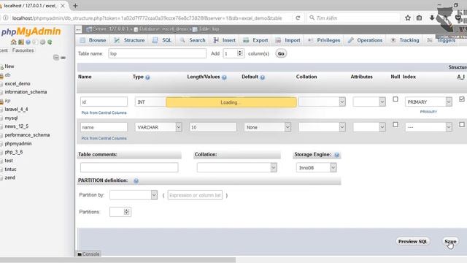Open a new browser tab
Viewport: 467px width, 263px height.
(75, 5)
